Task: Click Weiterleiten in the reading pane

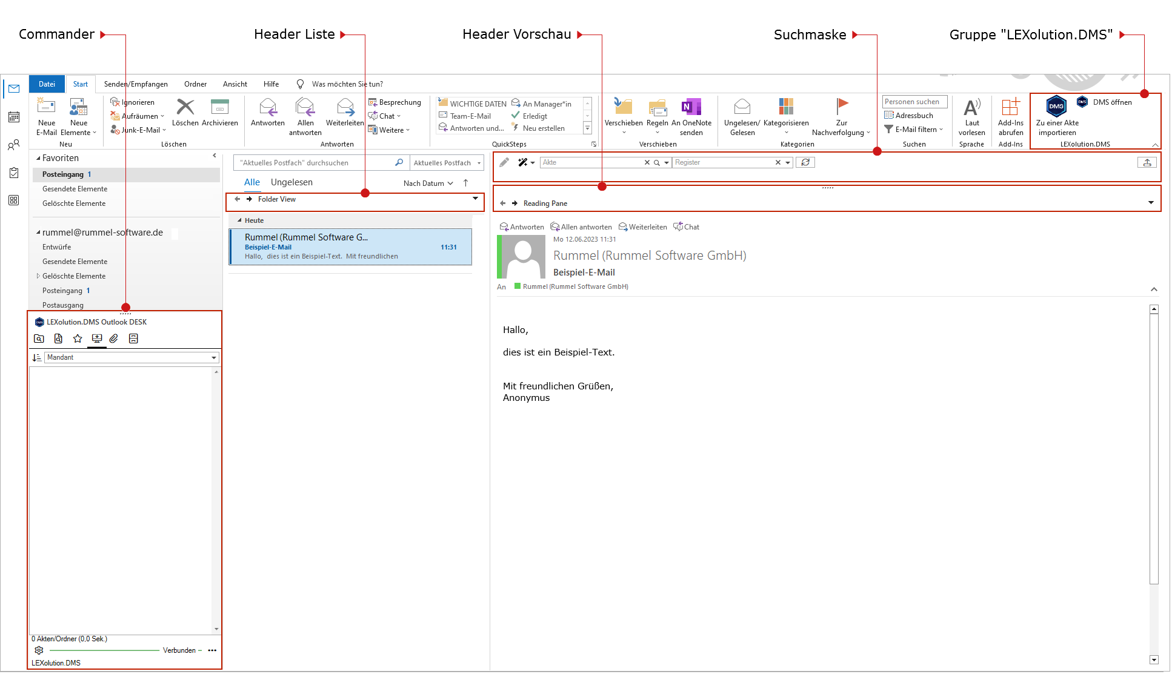Action: [x=643, y=227]
